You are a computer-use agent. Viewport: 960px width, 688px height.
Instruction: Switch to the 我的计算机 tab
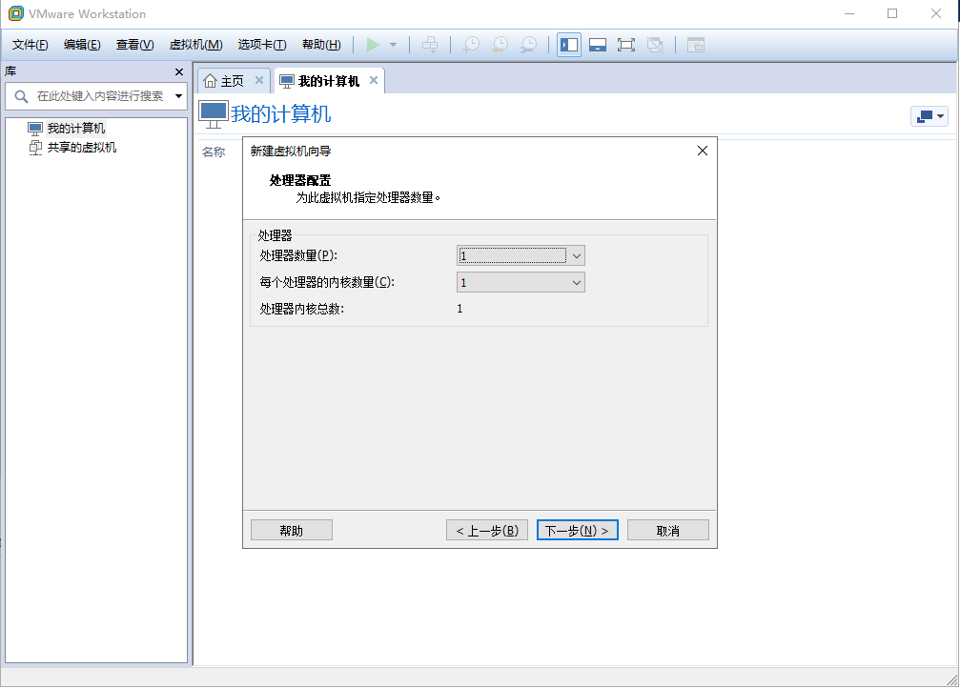(x=328, y=81)
